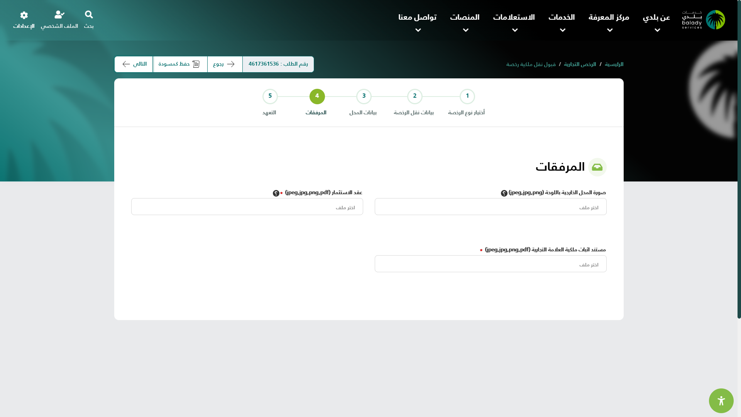Viewport: 741px width, 417px height.
Task: Open the accessibility widget button
Action: (x=721, y=401)
